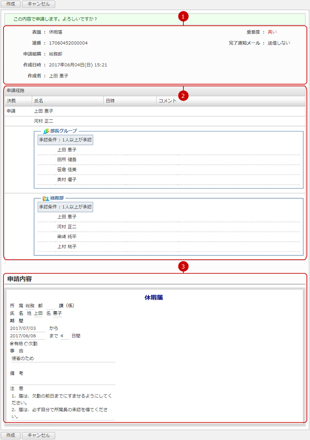Click the empty 備考 remarks field
310x440 pixels.
point(63,381)
